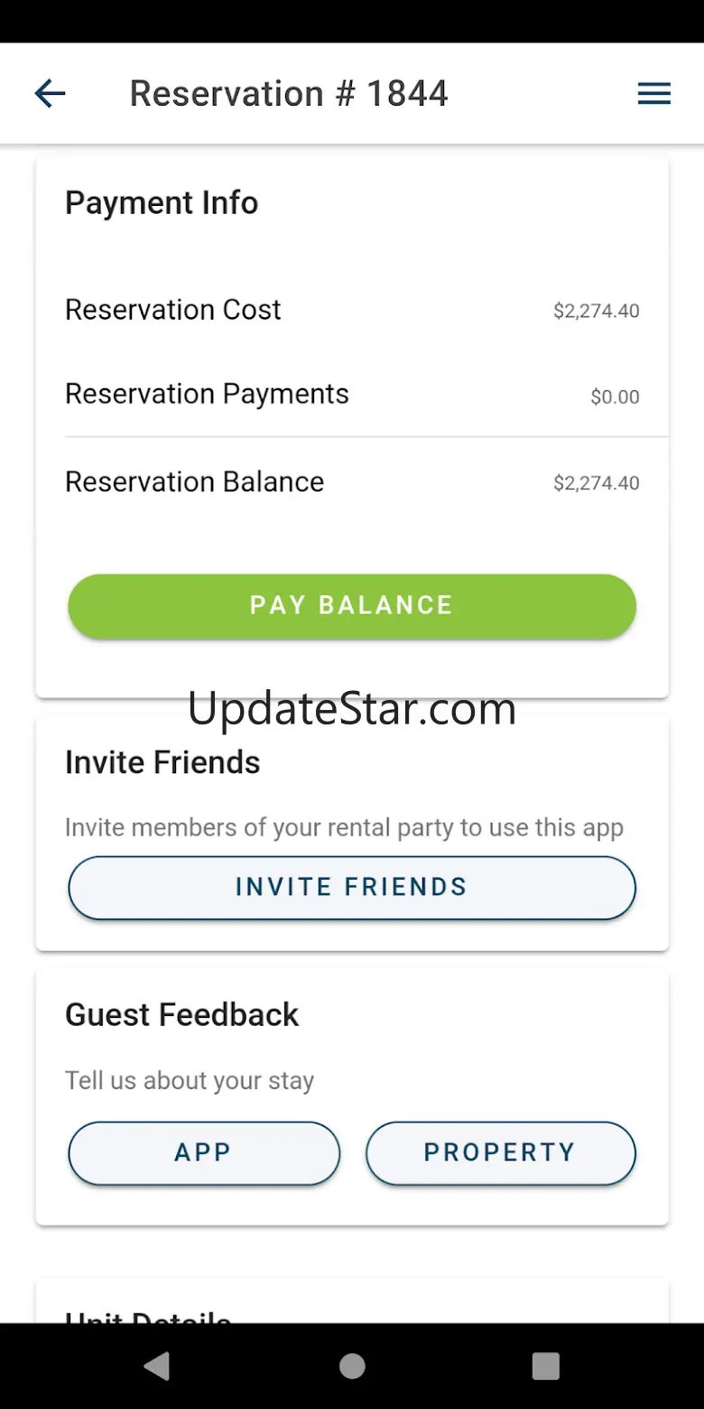The width and height of the screenshot is (704, 1409).
Task: Tap the Reservation Payments label
Action: point(207,394)
